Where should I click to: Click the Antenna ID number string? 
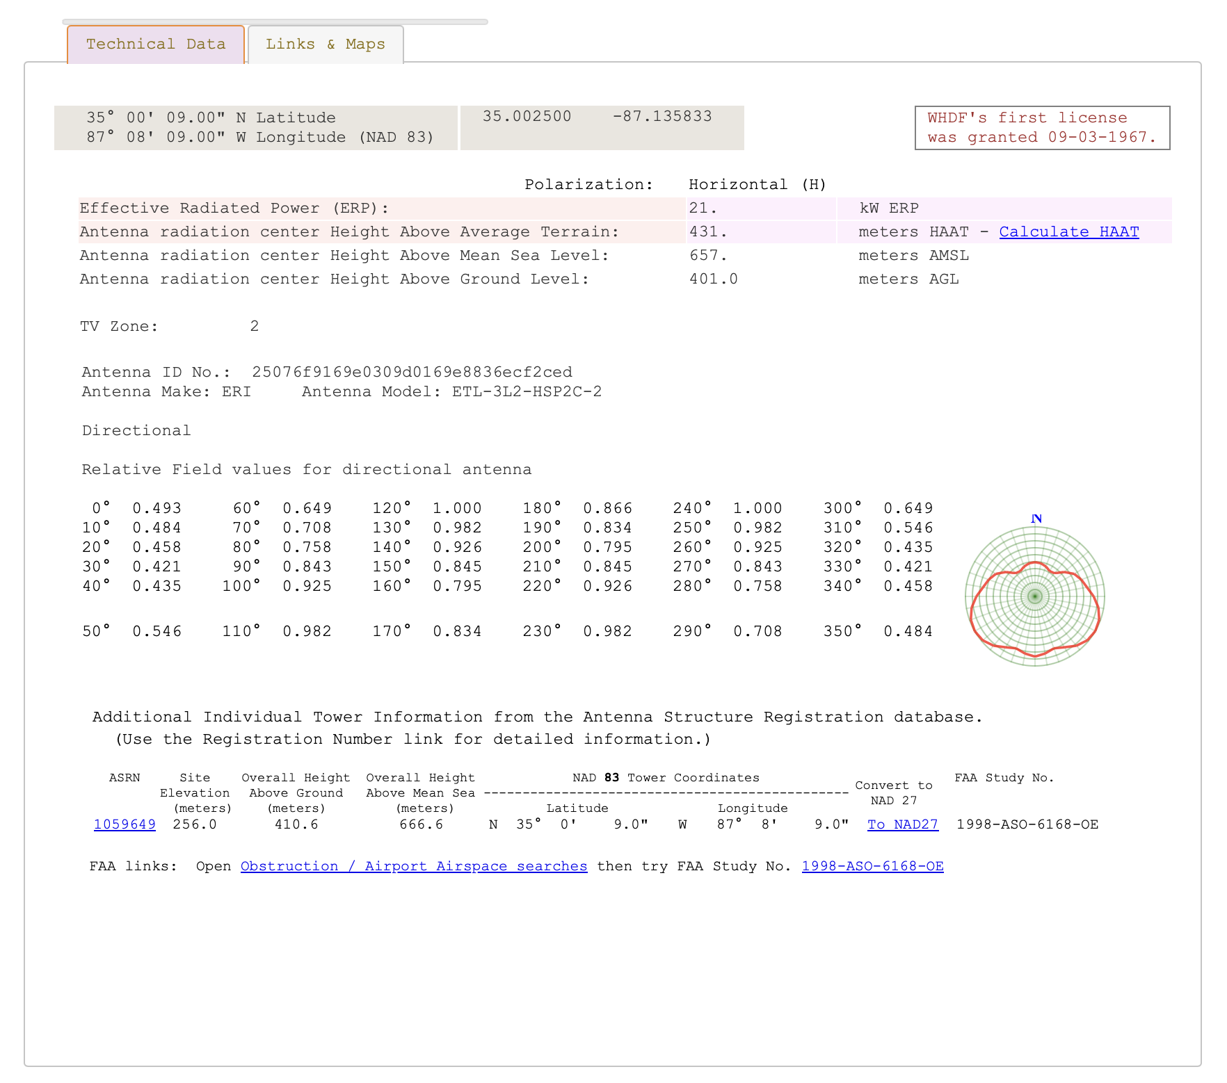[x=412, y=373]
